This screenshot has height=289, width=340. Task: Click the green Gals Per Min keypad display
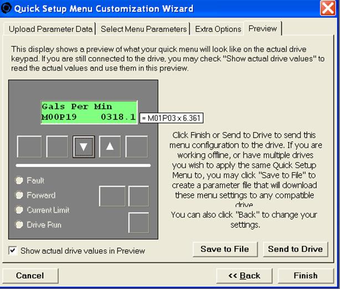tap(89, 112)
